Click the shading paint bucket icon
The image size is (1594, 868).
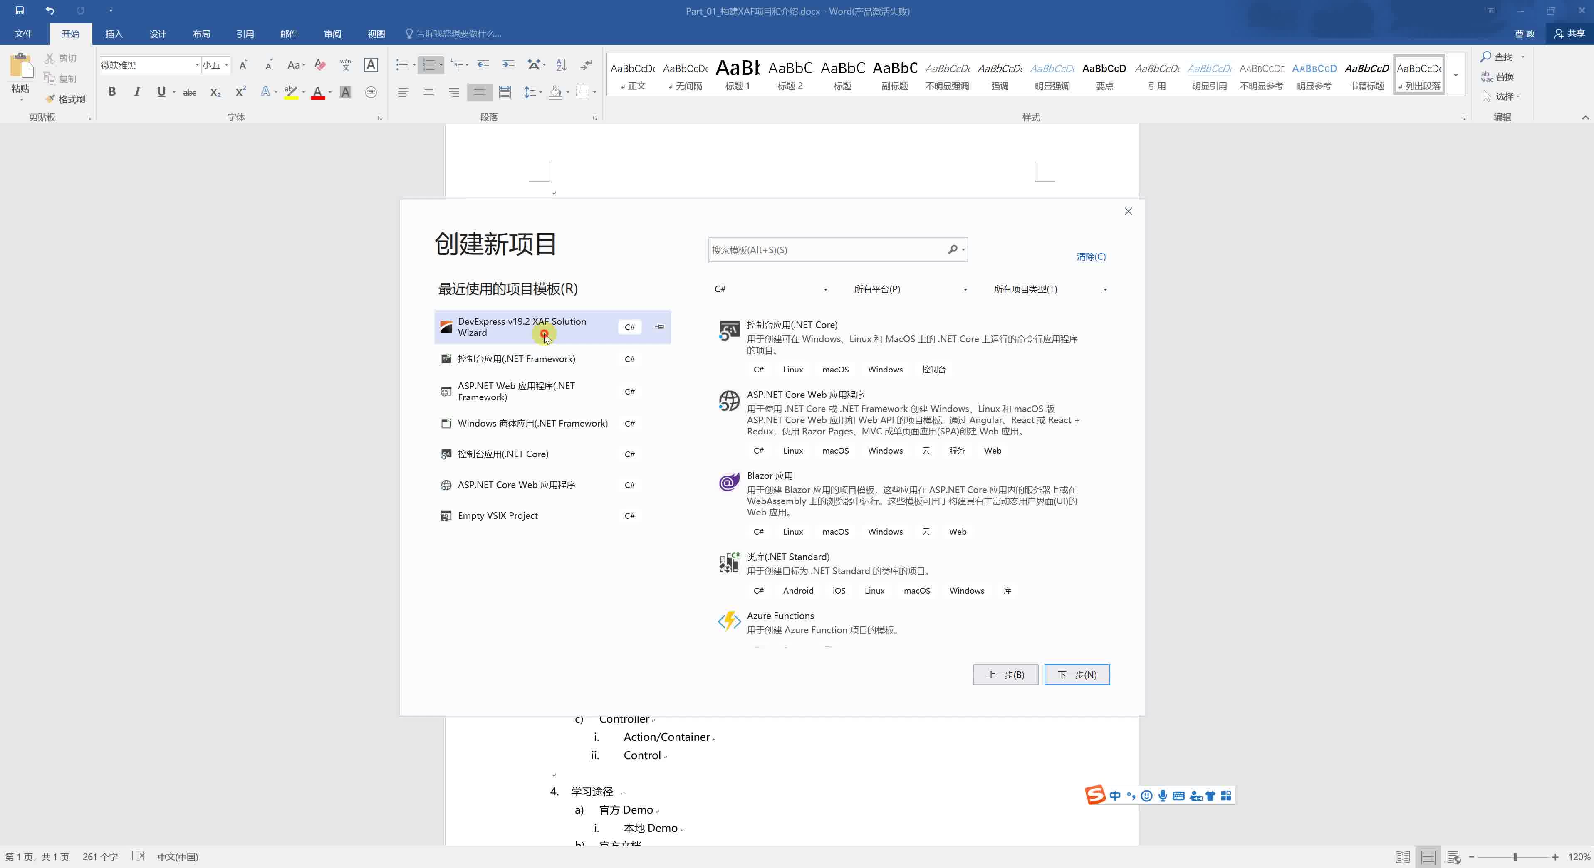point(556,93)
